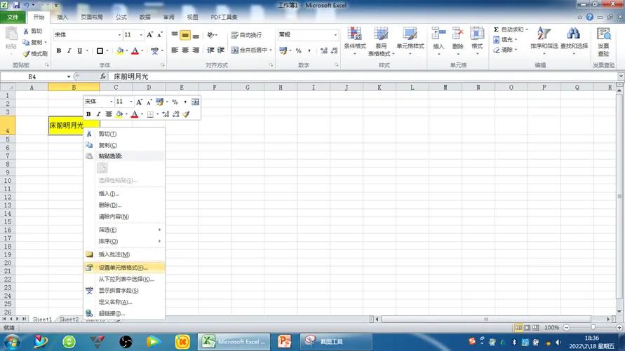This screenshot has width=625, height=351.
Task: Open the number format dropdown (常规)
Action: pos(335,35)
